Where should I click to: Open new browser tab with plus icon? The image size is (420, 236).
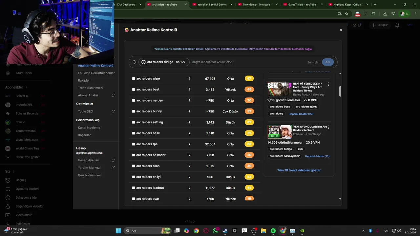click(x=375, y=5)
